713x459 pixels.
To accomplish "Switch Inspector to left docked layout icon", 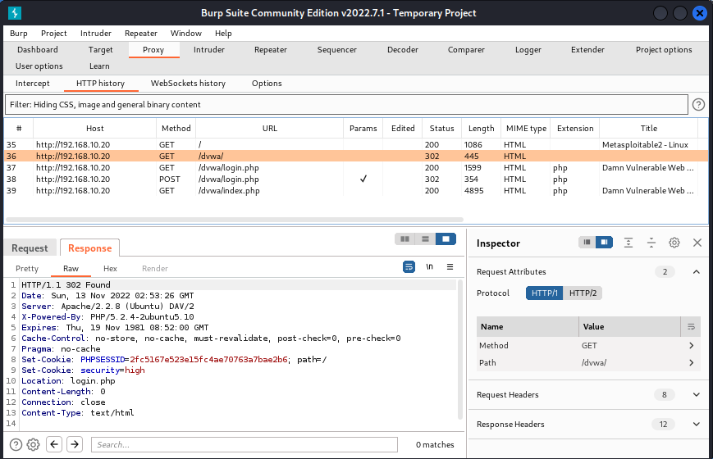I will pyautogui.click(x=587, y=243).
